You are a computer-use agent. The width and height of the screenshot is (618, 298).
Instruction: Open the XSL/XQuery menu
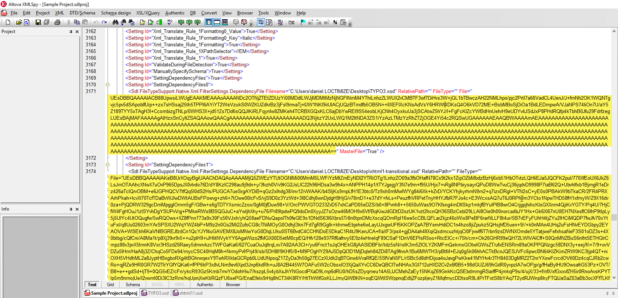coord(148,13)
